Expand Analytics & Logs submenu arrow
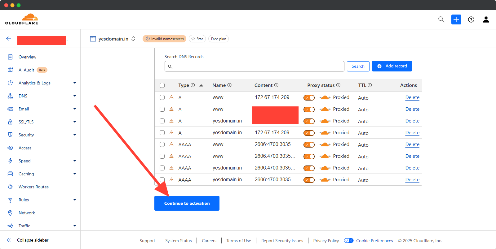Screen dimensions: 496x249 75,83
